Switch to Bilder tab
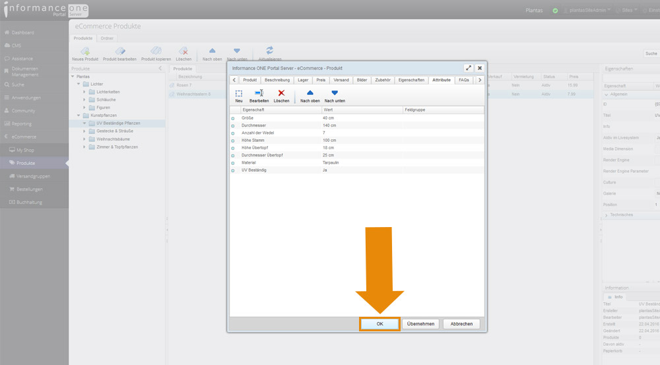 tap(362, 80)
